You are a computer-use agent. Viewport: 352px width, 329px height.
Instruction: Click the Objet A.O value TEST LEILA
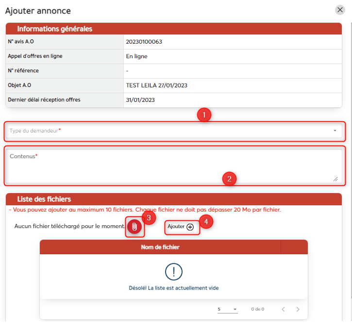click(156, 85)
